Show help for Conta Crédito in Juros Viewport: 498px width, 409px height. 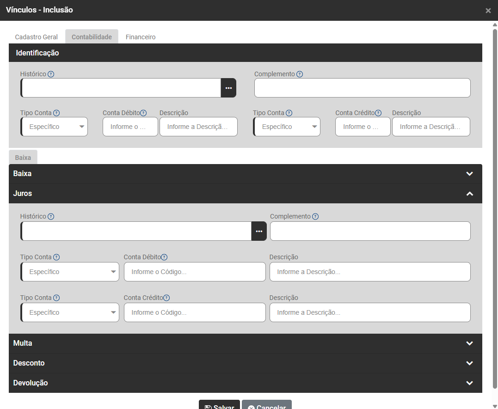166,298
